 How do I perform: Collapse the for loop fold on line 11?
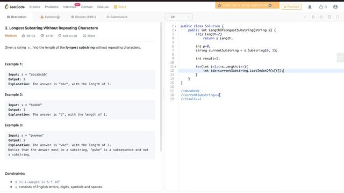176,66
